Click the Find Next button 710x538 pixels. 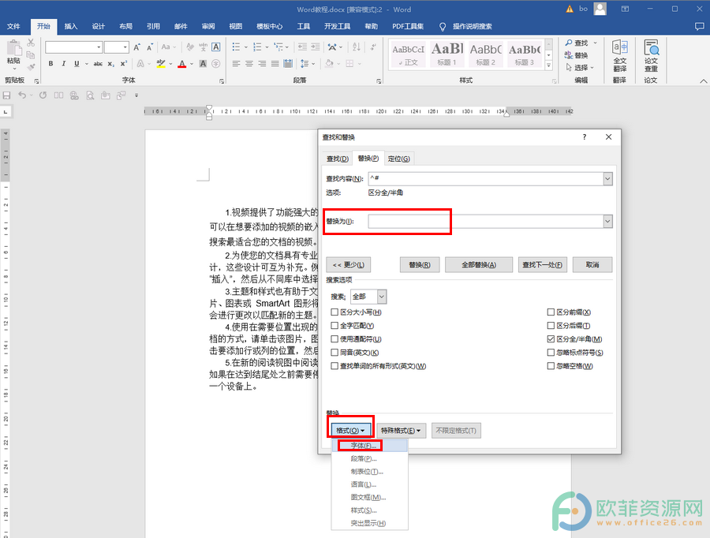pos(542,265)
